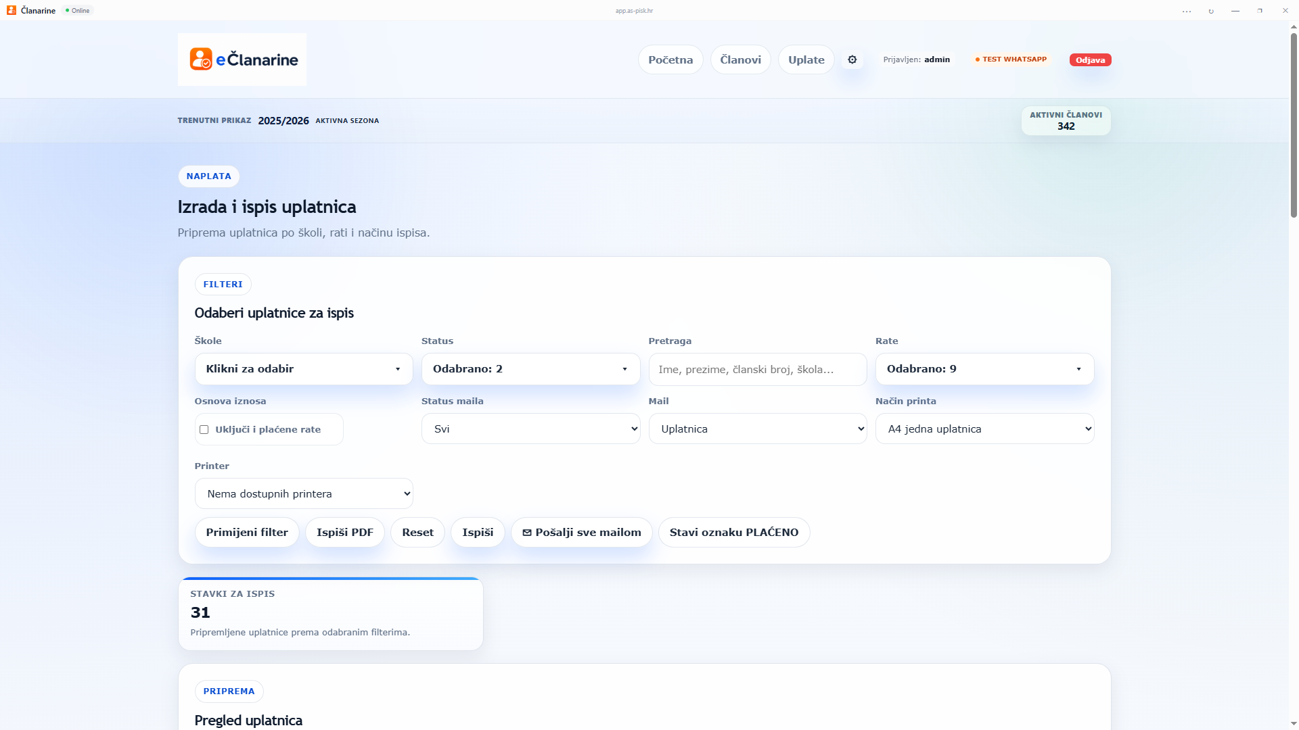Open settings via the gear icon
This screenshot has height=730, width=1299.
pos(852,59)
